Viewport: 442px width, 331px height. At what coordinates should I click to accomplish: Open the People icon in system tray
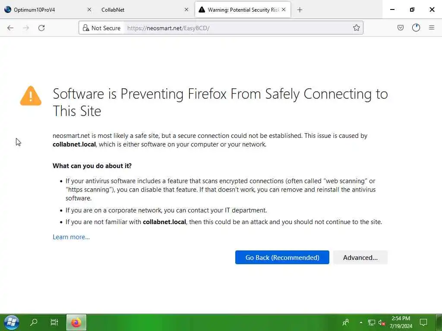[346, 322]
